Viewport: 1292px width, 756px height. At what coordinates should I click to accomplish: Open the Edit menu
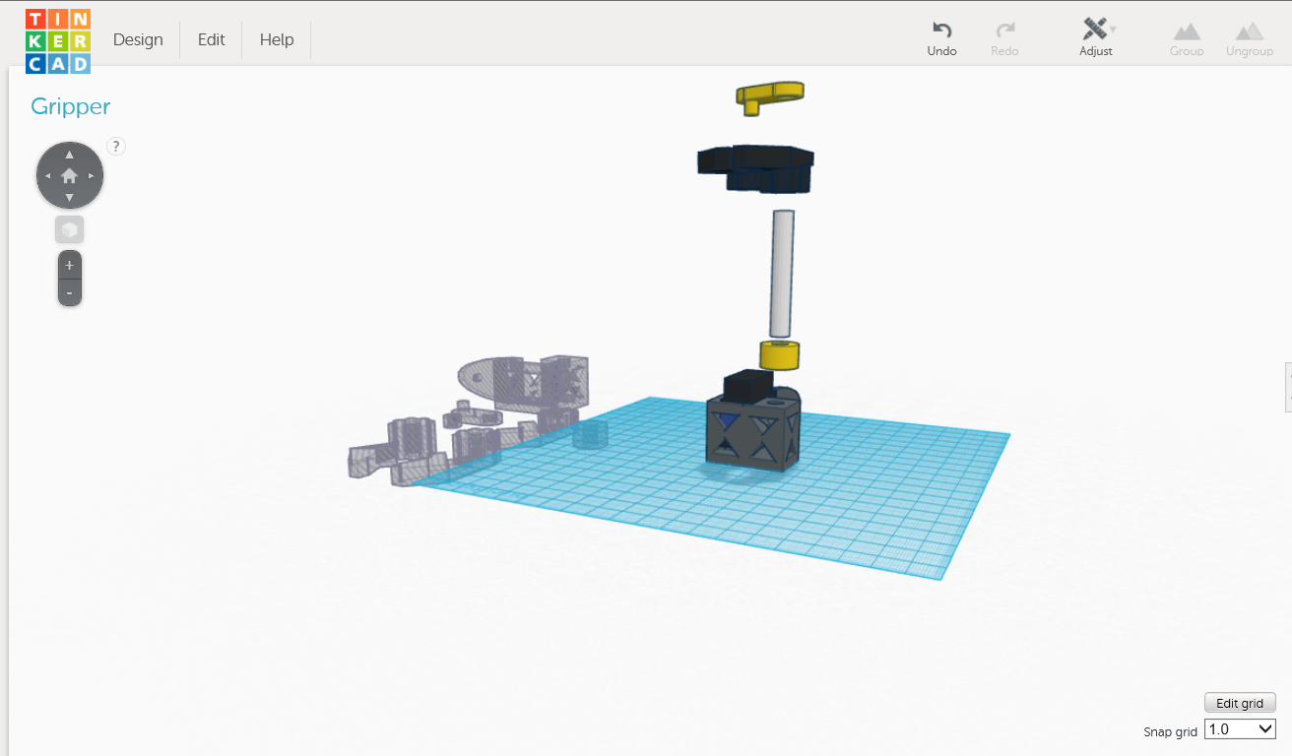click(x=211, y=39)
